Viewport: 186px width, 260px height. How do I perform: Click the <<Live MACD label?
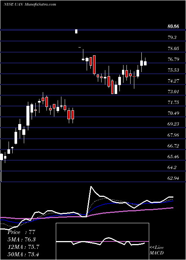(157, 250)
